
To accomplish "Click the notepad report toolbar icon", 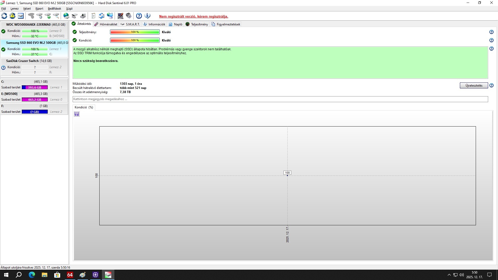I will (x=93, y=16).
